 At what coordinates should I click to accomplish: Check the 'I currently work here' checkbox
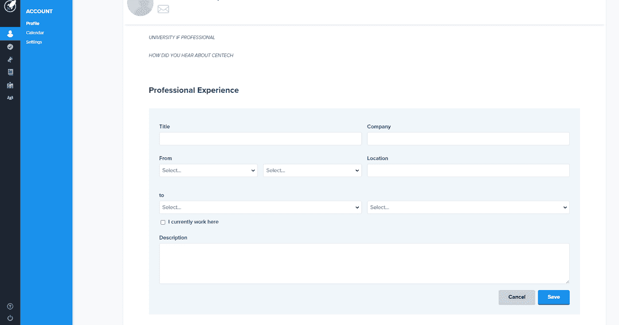(163, 222)
